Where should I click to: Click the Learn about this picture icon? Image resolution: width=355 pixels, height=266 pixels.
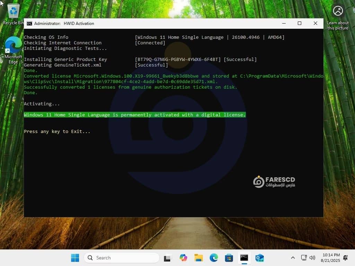pos(338,17)
